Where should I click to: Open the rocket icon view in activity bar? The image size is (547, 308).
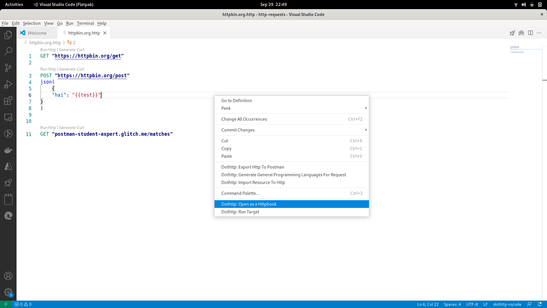click(x=8, y=183)
